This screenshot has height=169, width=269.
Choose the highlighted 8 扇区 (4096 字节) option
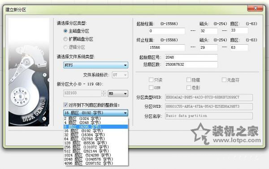tap(96, 127)
